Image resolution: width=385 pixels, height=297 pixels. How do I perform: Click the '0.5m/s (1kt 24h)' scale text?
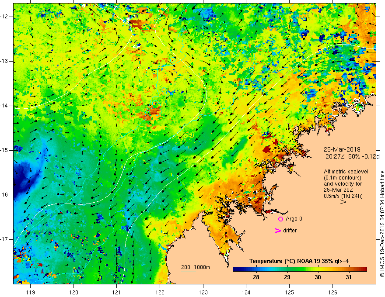(x=343, y=196)
